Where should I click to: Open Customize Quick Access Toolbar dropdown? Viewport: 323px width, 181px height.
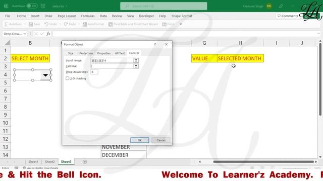[181, 24]
